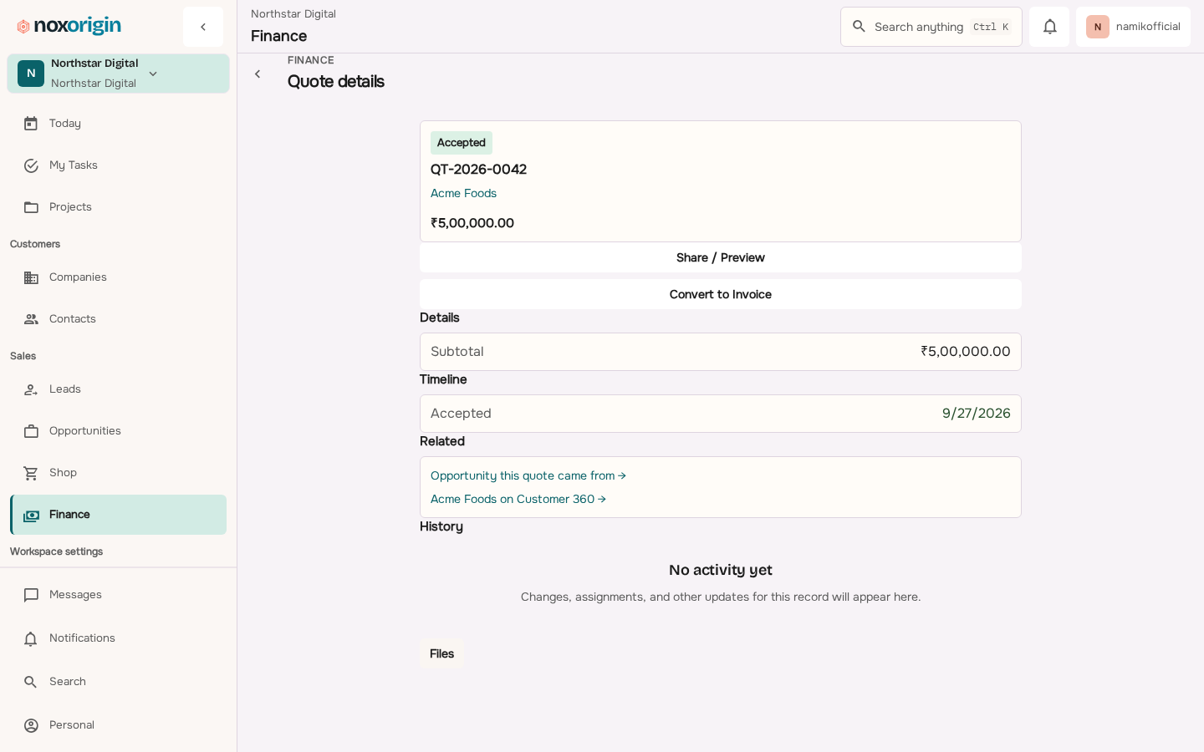Click the Opportunities briefcase icon
The height and width of the screenshot is (752, 1204).
[31, 431]
